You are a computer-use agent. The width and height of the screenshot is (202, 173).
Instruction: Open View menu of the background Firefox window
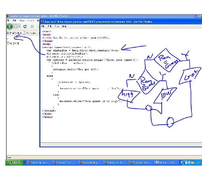point(22,20)
